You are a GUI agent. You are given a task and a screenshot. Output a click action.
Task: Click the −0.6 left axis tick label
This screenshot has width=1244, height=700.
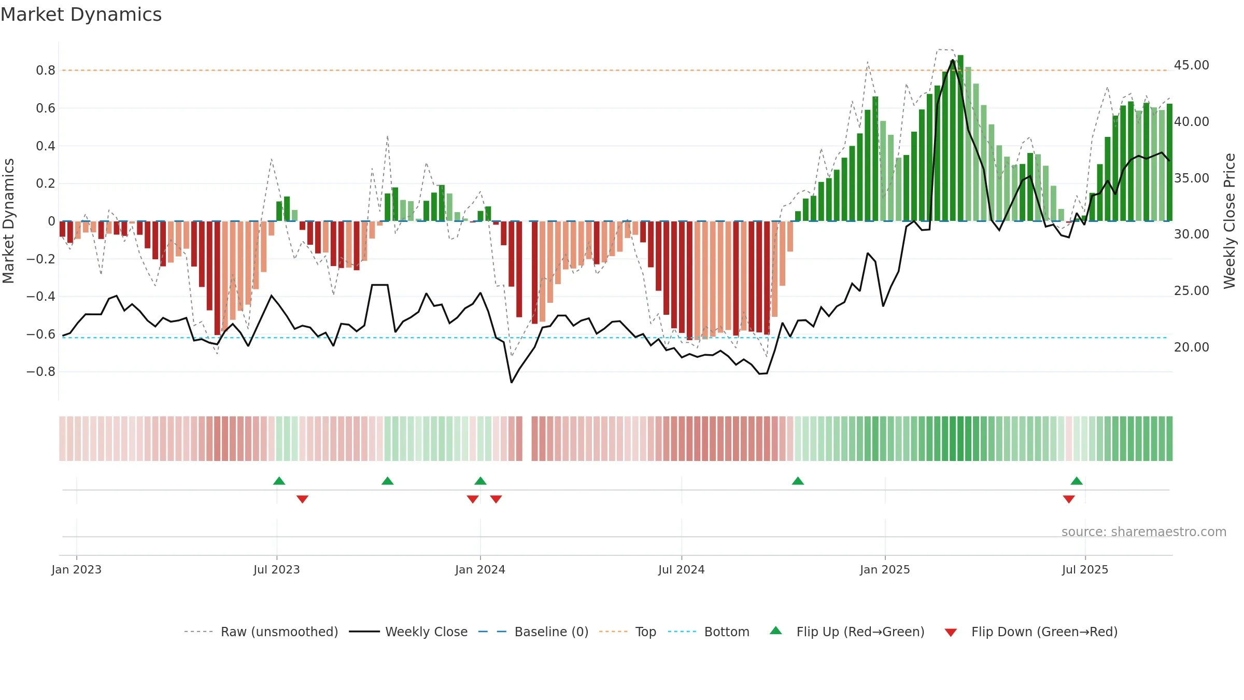(41, 334)
